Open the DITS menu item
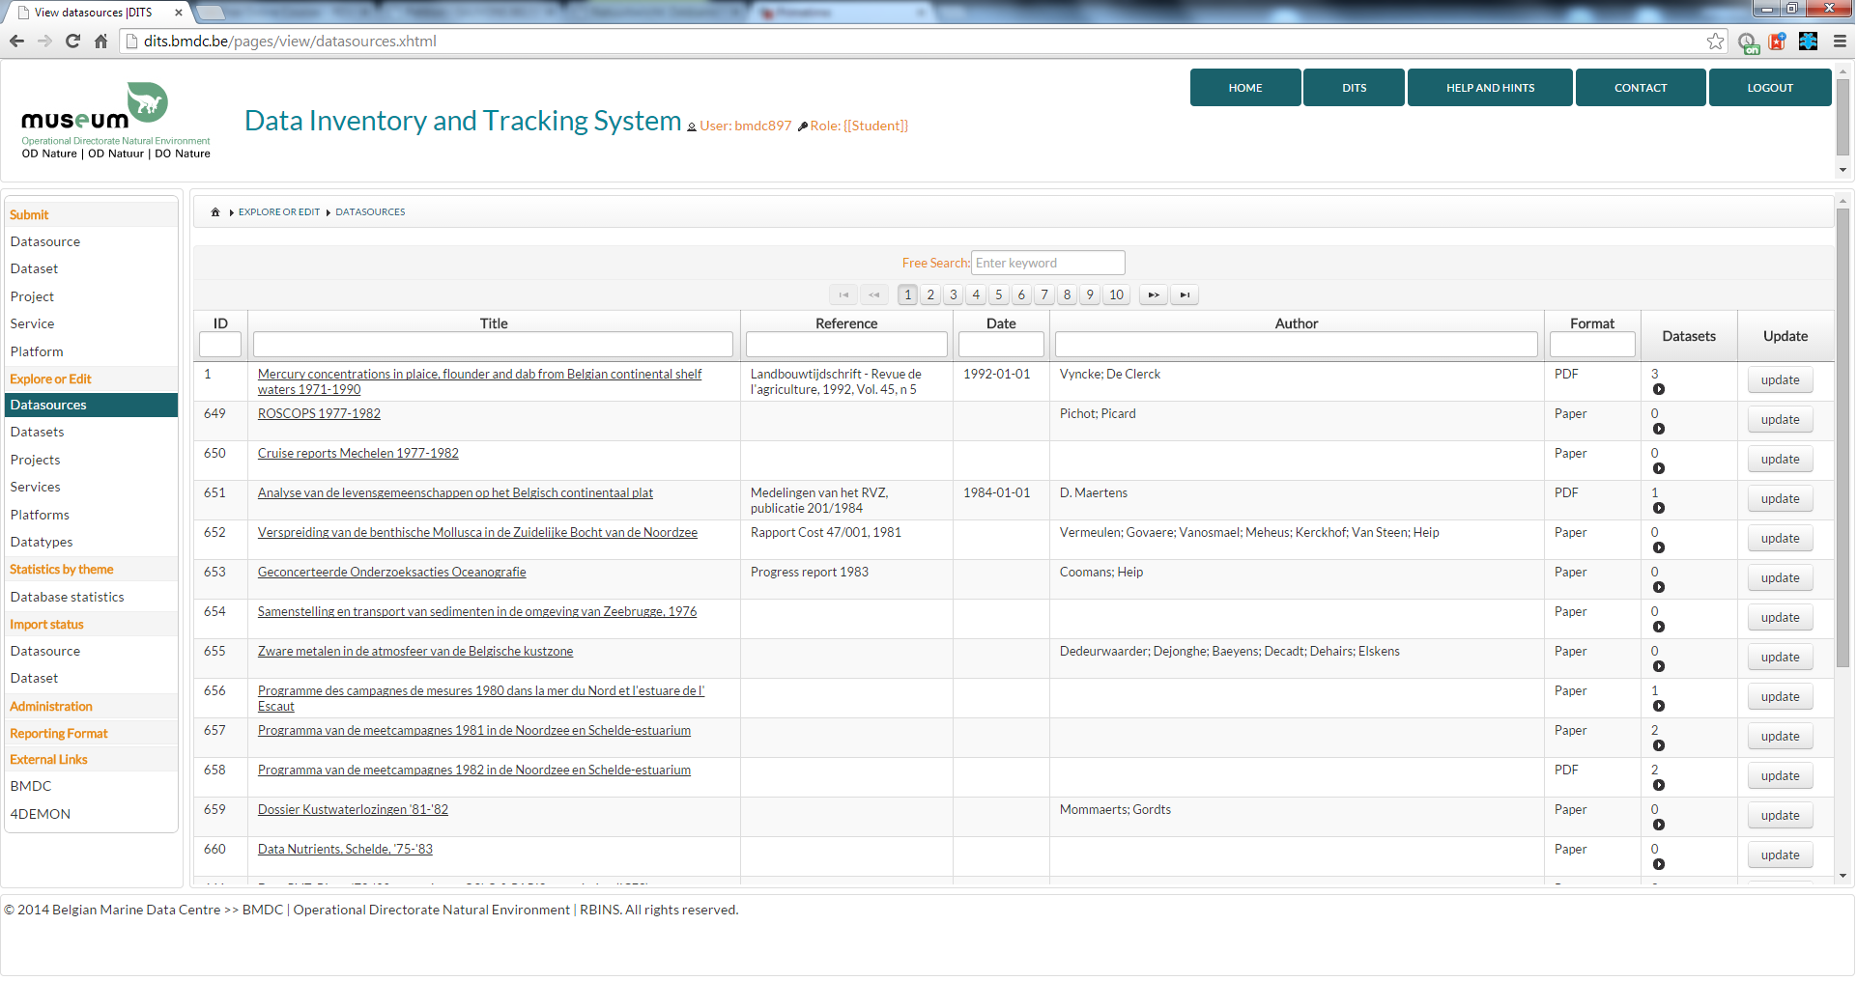Viewport: 1857px width, 981px height. tap(1353, 88)
